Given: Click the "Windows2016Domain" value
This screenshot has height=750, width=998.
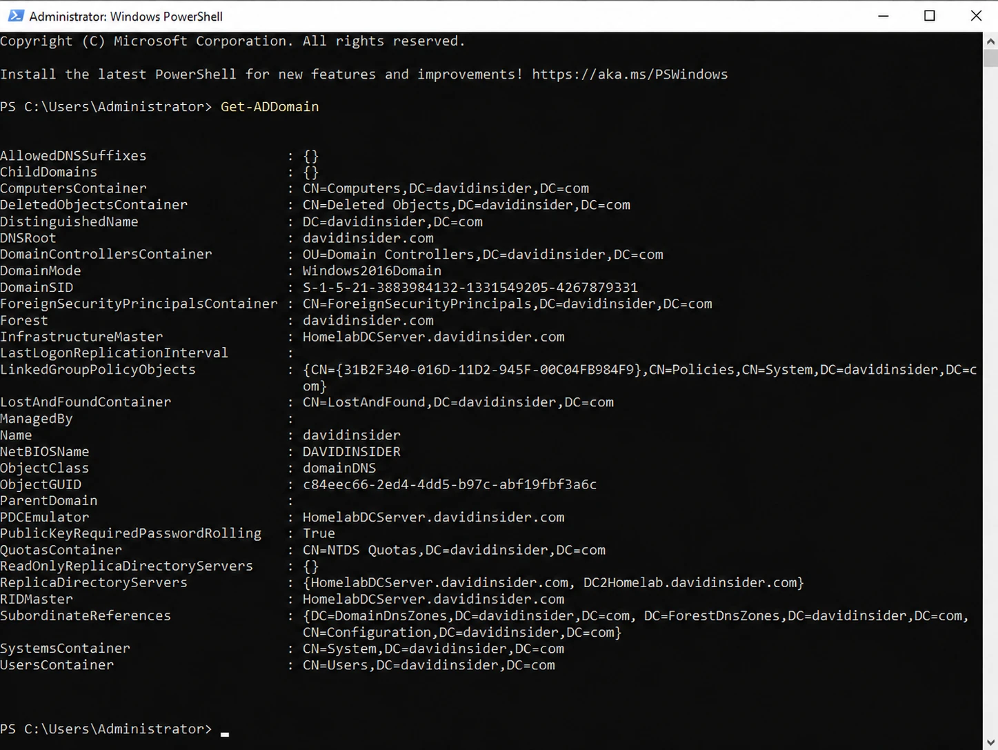Looking at the screenshot, I should (x=372, y=270).
